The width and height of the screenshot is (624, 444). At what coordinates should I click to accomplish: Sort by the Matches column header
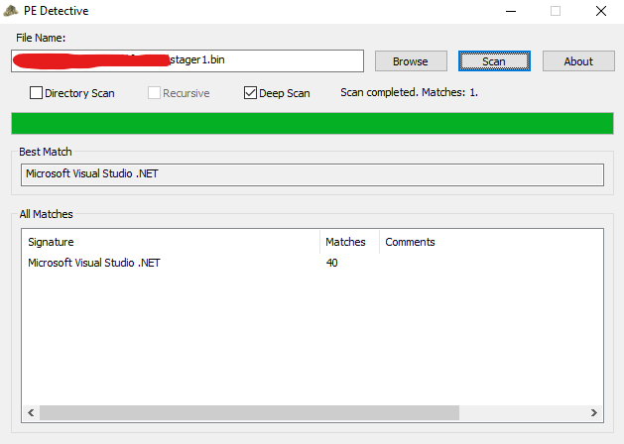349,242
